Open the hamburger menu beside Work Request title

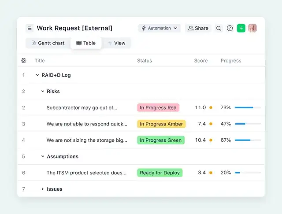click(x=30, y=28)
